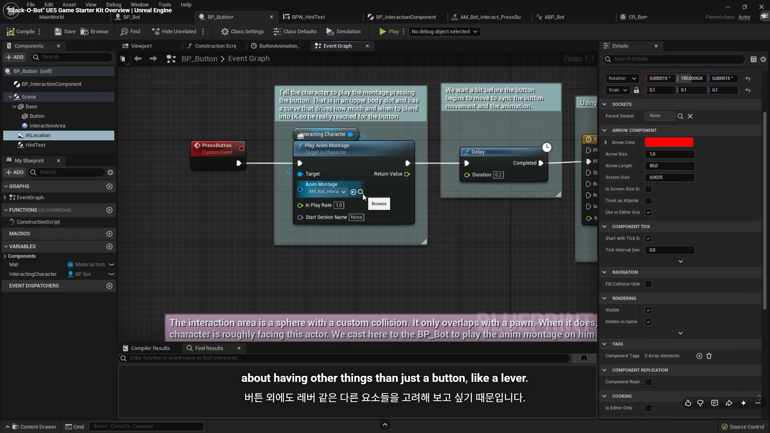
Task: Add new variable with plus icon
Action: 109,247
